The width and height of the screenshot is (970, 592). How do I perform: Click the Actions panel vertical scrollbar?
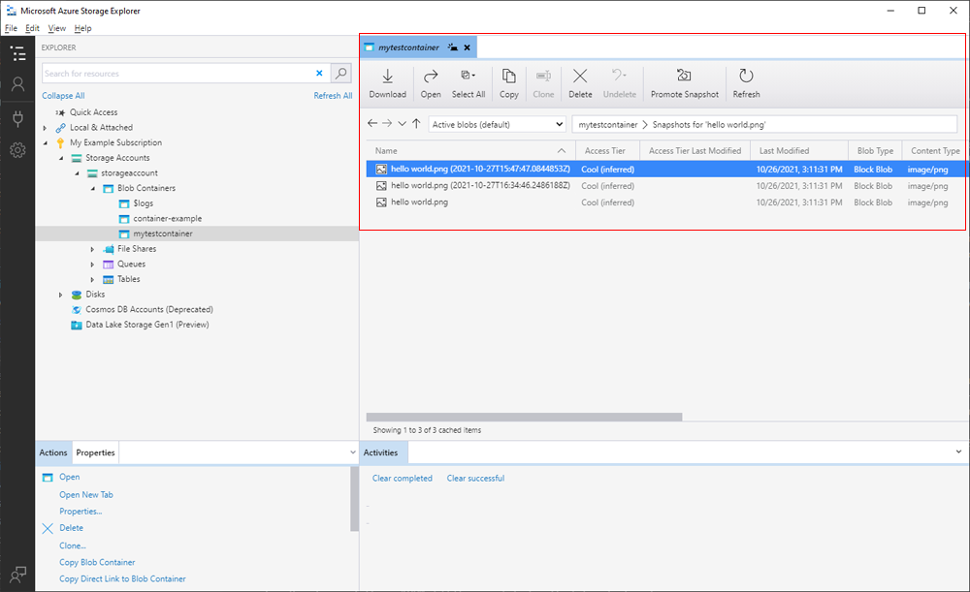(354, 499)
